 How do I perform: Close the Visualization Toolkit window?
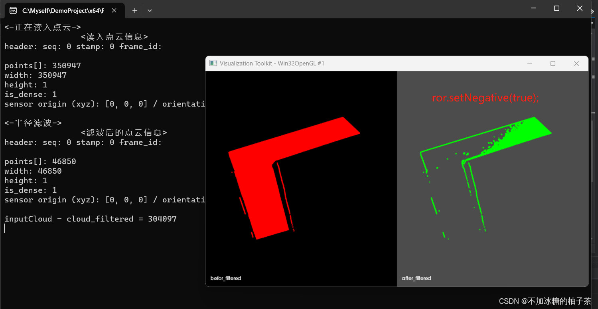click(x=576, y=63)
